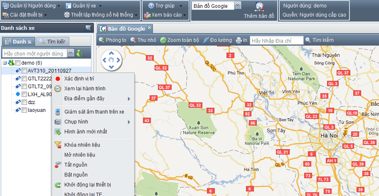This screenshot has height=196, width=379.
Task: Tick the LXH_AL90 vehicle checkbox
Action: coord(24,94)
